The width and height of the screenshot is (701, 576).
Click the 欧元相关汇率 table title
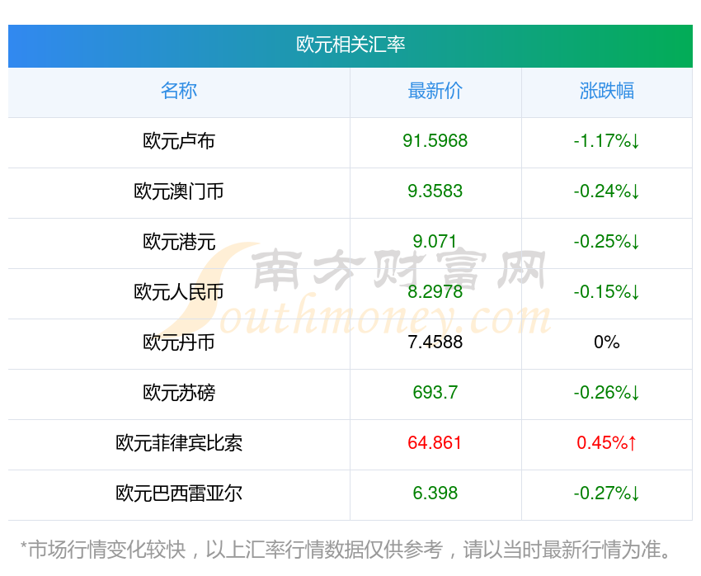[x=350, y=45]
